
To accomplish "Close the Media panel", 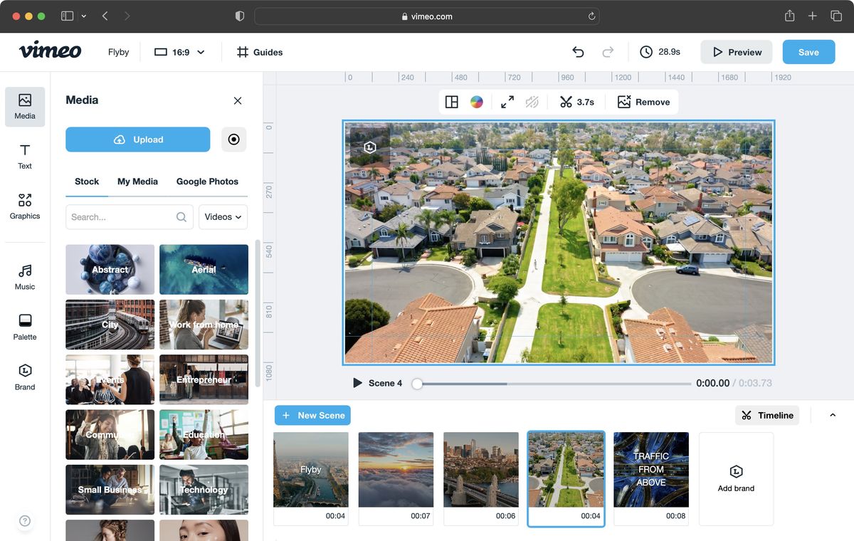I will 238,101.
